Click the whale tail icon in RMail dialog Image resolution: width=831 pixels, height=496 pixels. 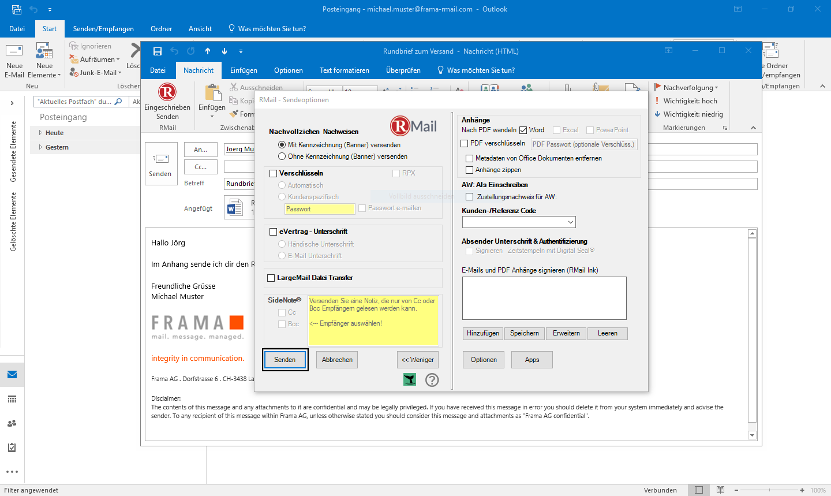click(410, 379)
